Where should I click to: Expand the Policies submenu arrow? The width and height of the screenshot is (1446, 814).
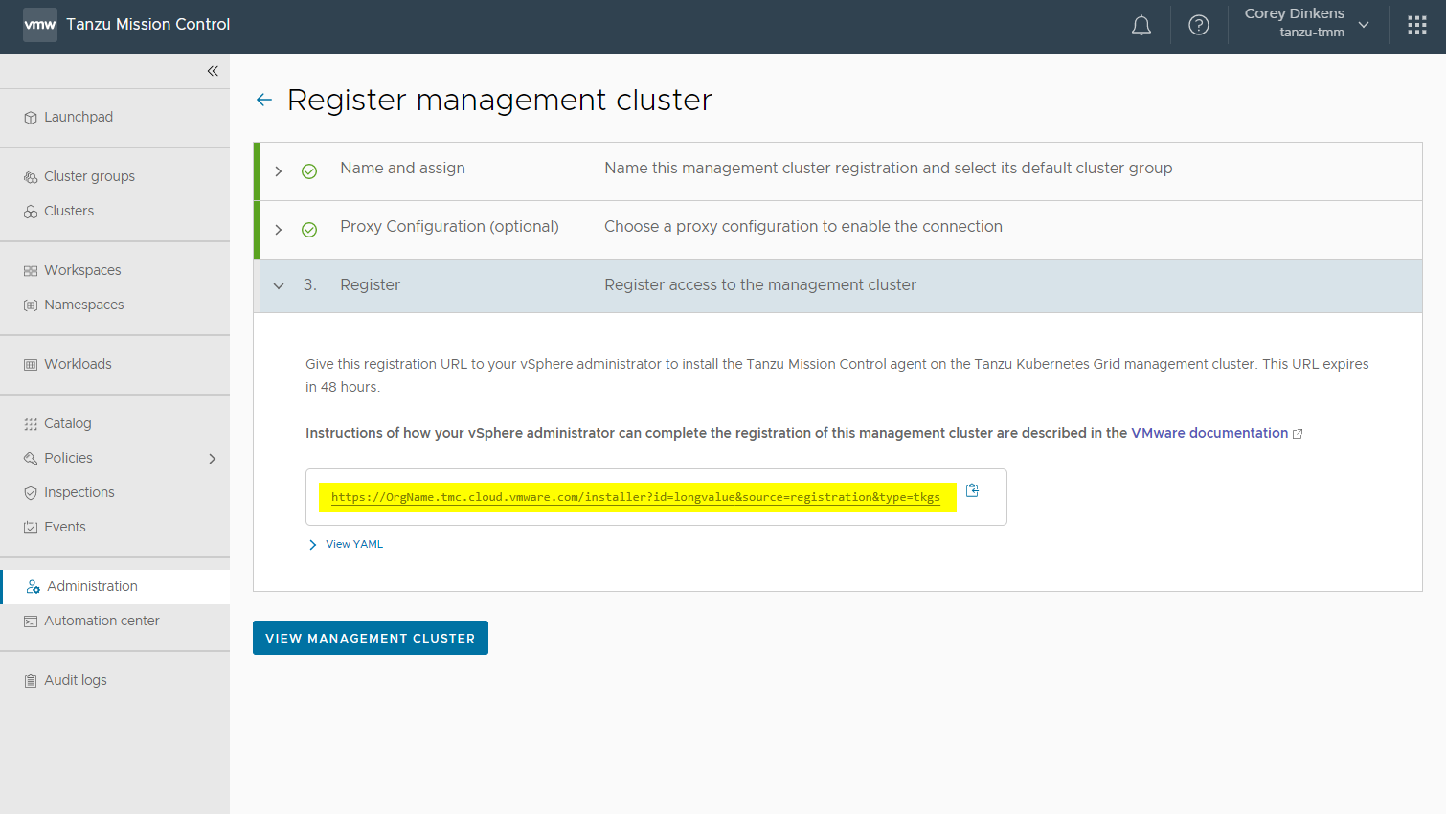point(213,459)
